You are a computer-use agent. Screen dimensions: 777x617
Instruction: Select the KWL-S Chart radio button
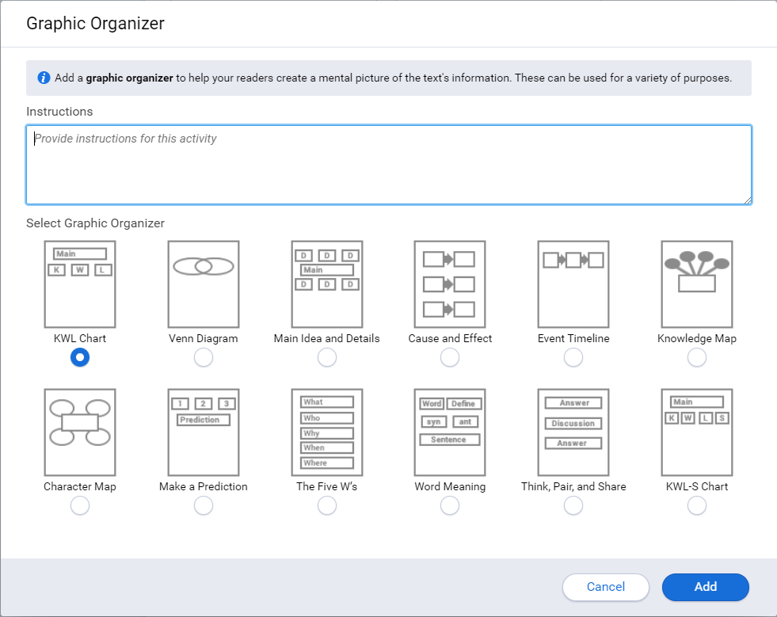coord(697,505)
